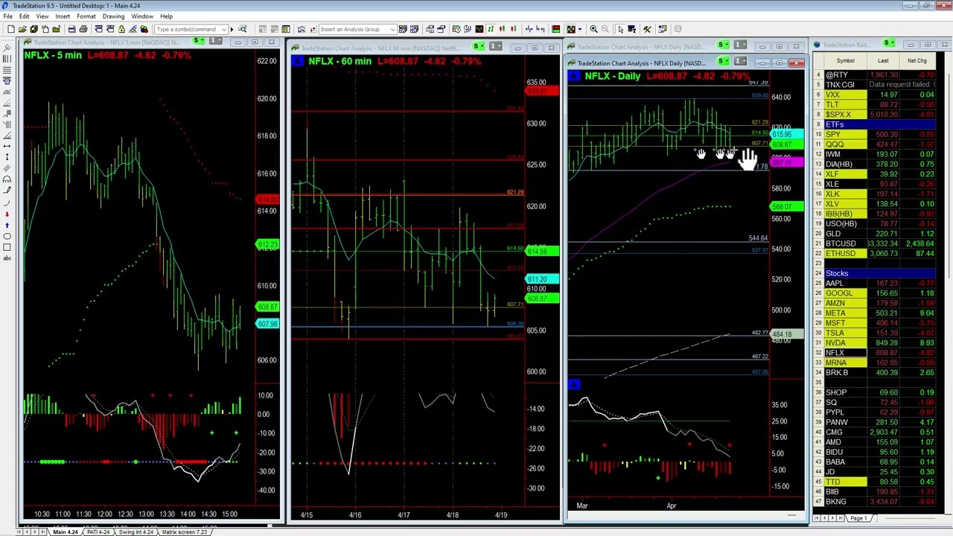Click the play arrow next to command box
This screenshot has width=953, height=536.
232,29
